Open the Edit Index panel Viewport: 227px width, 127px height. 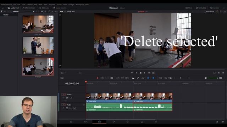(x=44, y=8)
